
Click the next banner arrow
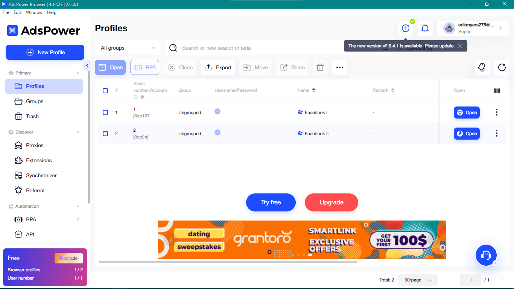[433, 240]
